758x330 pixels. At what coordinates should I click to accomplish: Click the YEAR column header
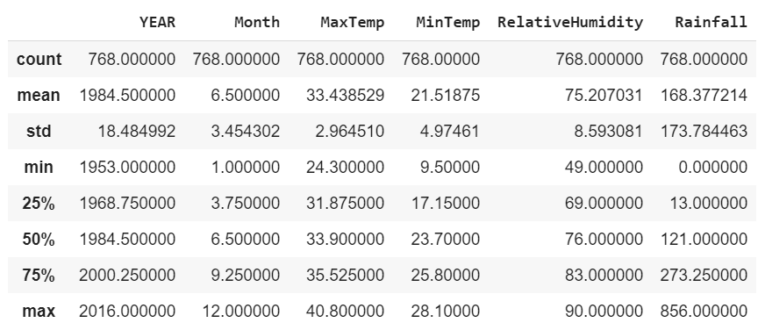click(157, 22)
